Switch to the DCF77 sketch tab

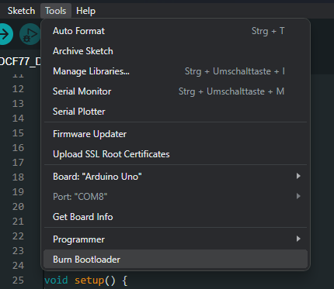pyautogui.click(x=20, y=62)
